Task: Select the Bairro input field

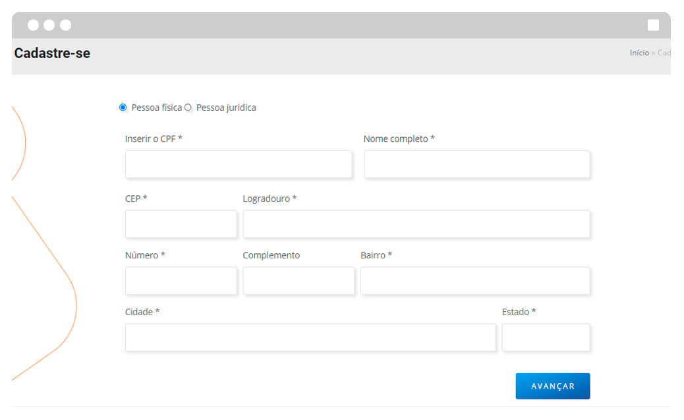Action: click(x=474, y=281)
